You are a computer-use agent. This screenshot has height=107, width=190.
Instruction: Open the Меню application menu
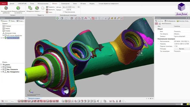pos(4,4)
